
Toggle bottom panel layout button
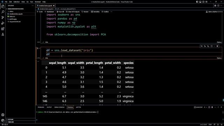point(200,2)
